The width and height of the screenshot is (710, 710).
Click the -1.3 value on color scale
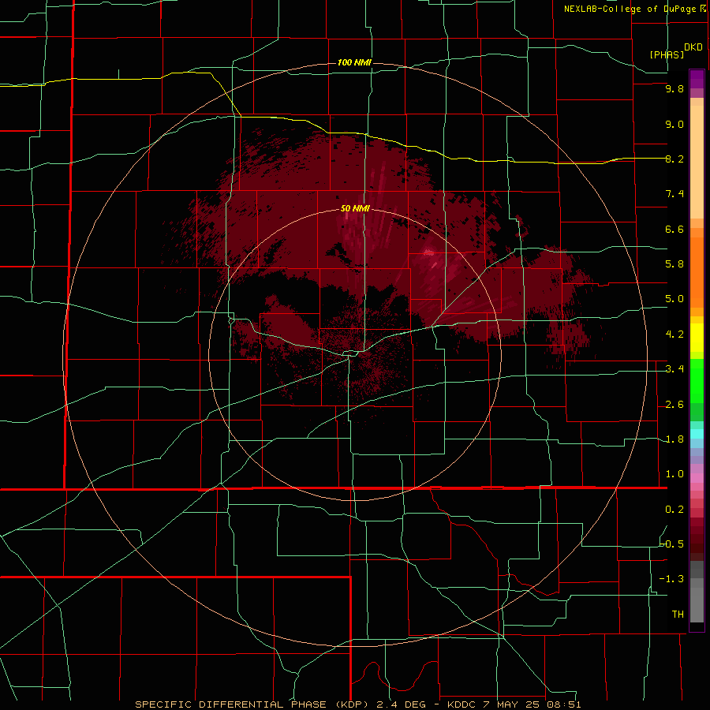click(672, 579)
